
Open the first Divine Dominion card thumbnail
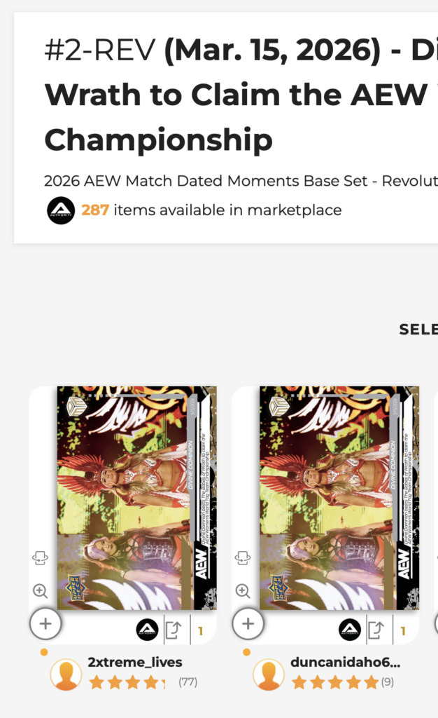[136, 498]
